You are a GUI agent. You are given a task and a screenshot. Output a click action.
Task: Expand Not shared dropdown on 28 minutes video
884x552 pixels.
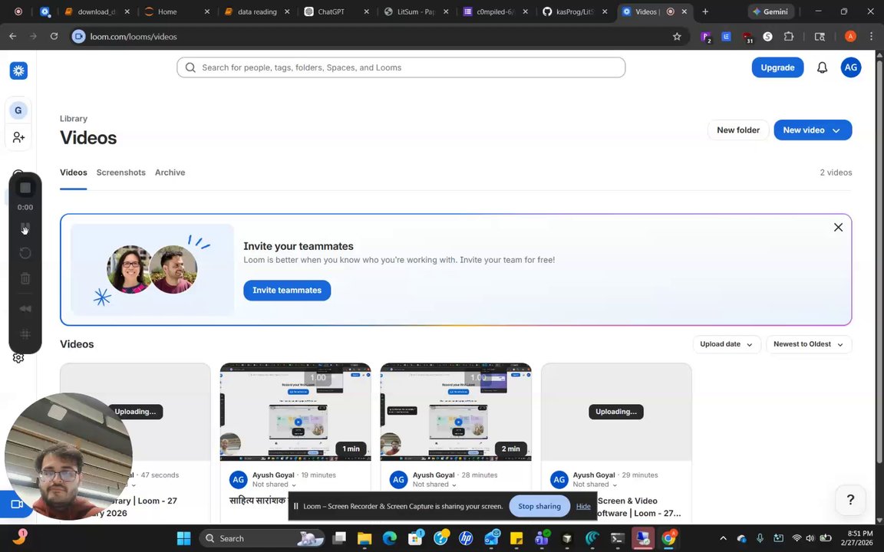point(434,485)
